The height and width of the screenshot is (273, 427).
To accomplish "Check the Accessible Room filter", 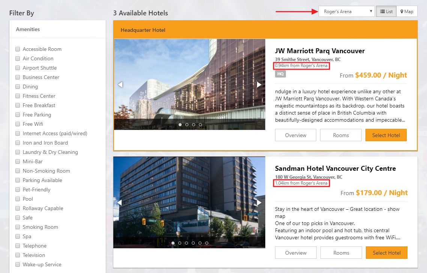I will pyautogui.click(x=18, y=49).
